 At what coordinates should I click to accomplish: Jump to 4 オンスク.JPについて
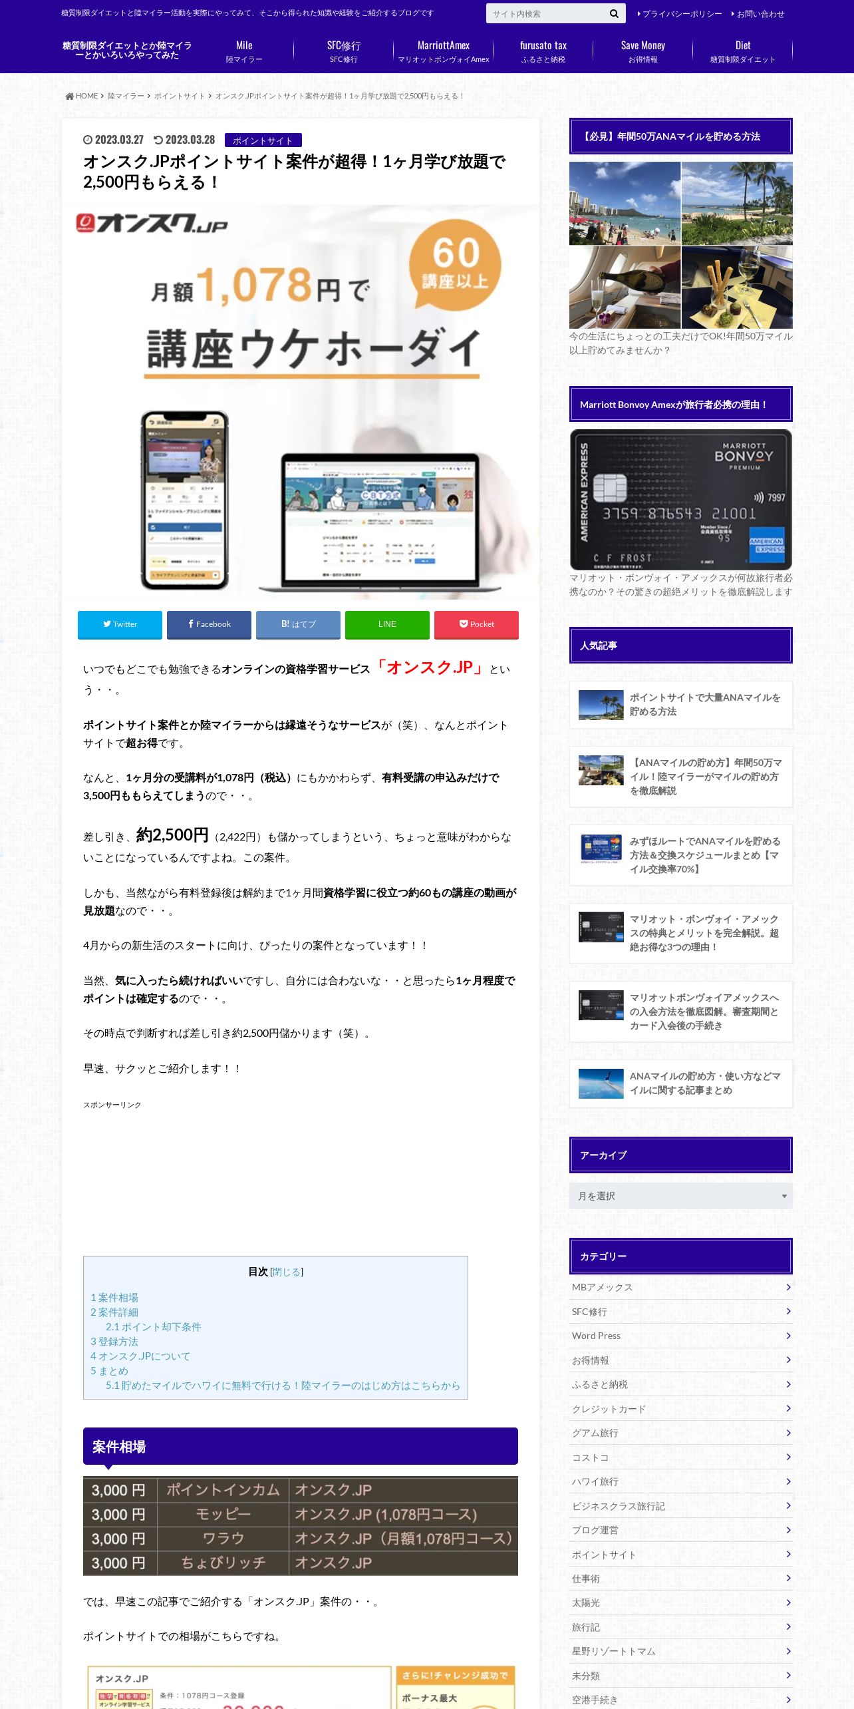click(x=140, y=1356)
